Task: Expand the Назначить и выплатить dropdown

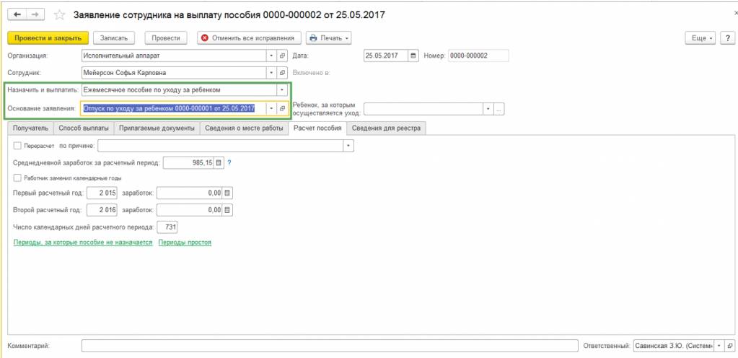Action: pyautogui.click(x=282, y=89)
